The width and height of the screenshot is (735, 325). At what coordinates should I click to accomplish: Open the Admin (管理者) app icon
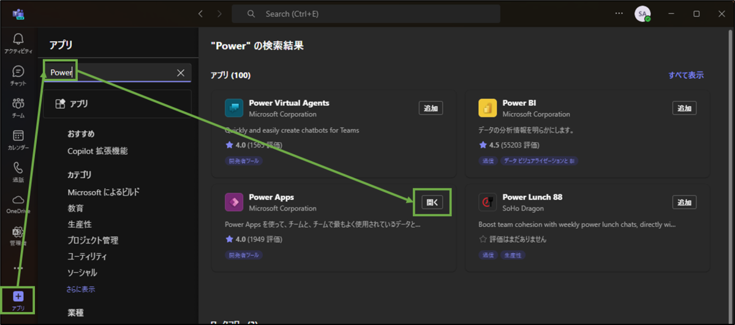[18, 232]
